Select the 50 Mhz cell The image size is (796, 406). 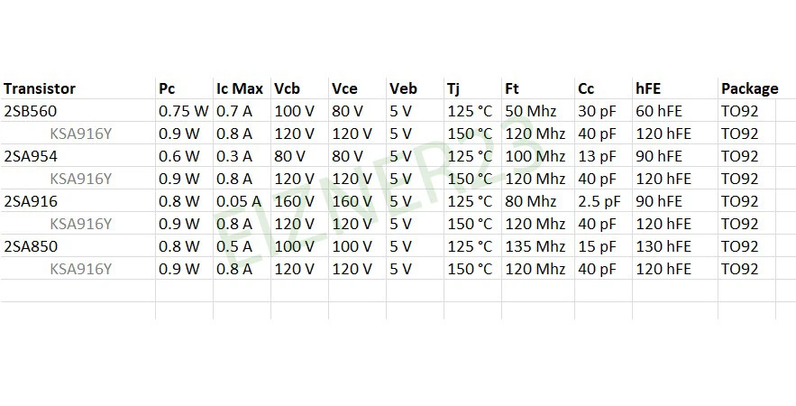[x=530, y=111]
